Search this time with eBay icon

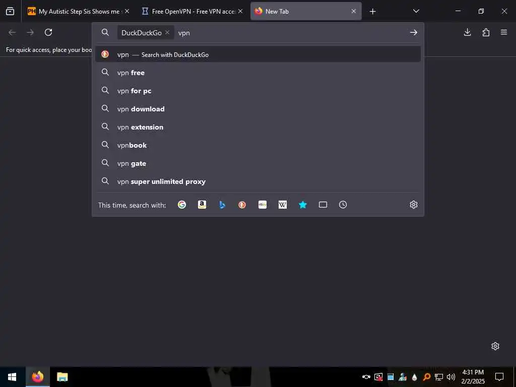tap(262, 205)
